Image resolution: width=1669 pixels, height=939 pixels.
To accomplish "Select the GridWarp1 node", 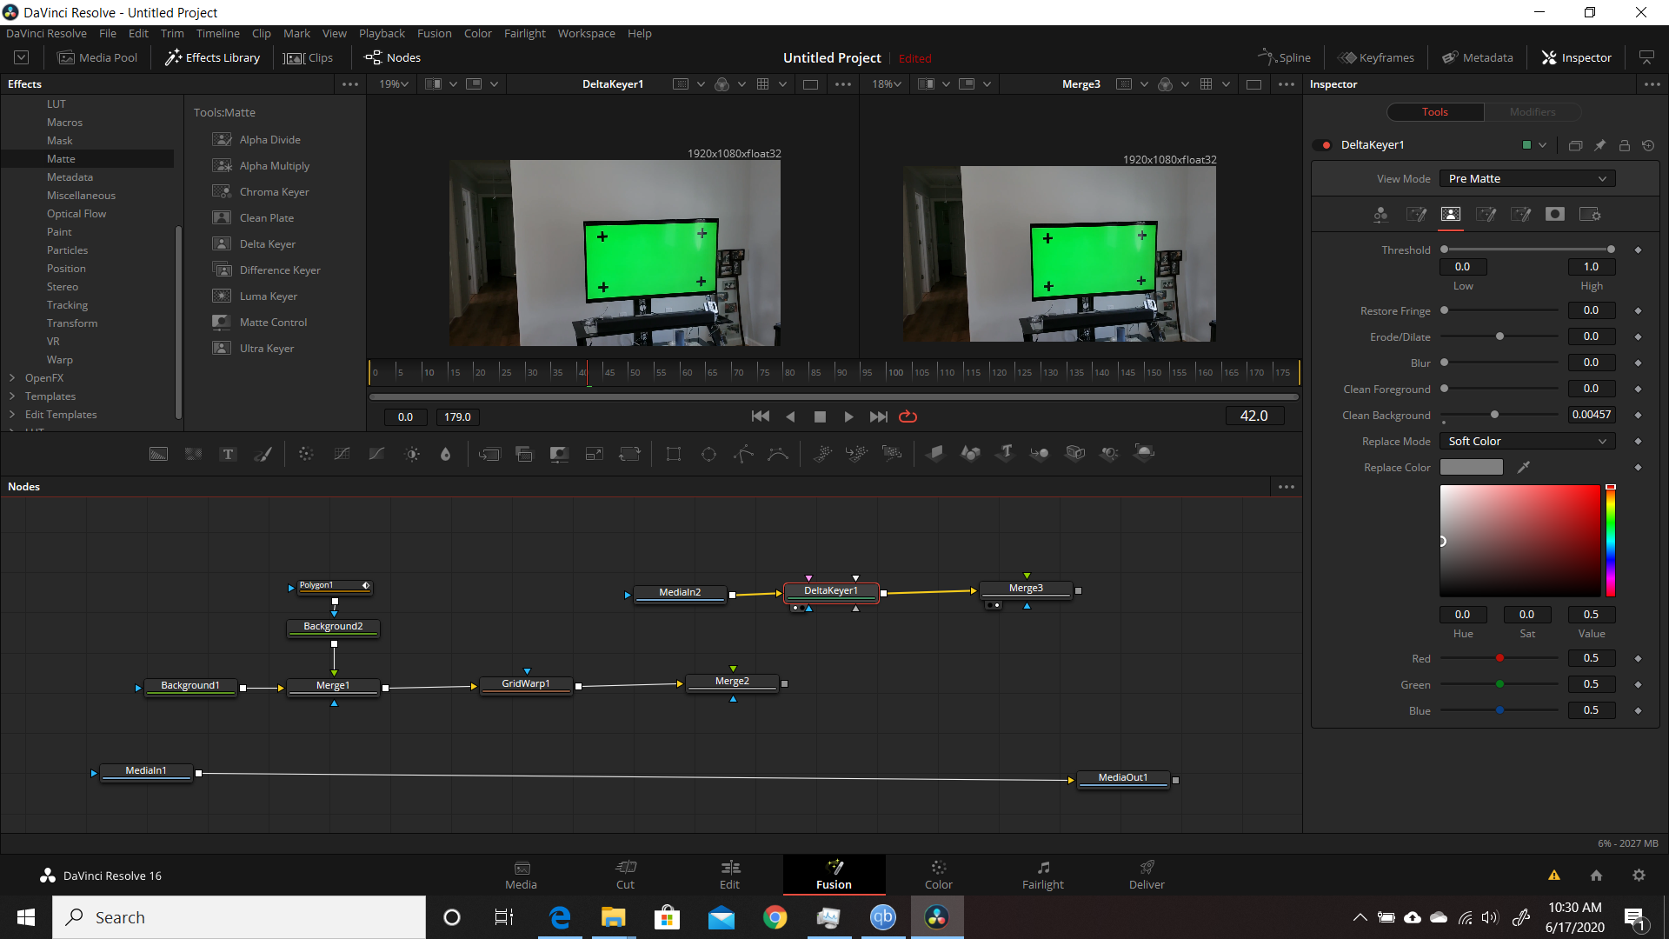I will tap(526, 684).
